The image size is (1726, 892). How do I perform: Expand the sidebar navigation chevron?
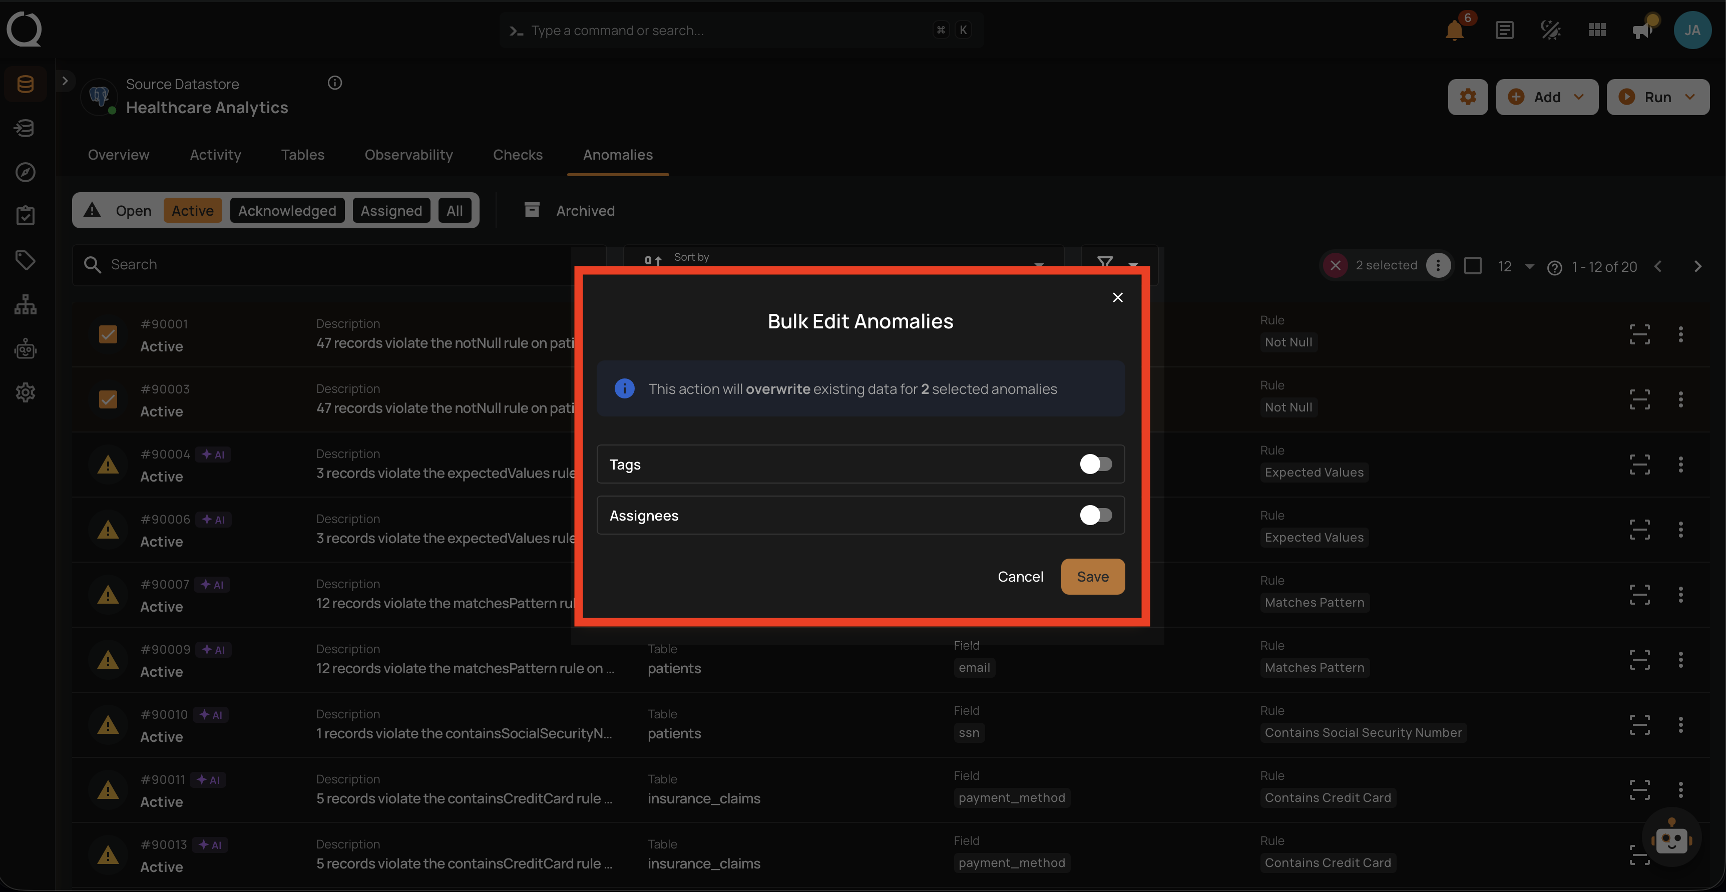[64, 81]
